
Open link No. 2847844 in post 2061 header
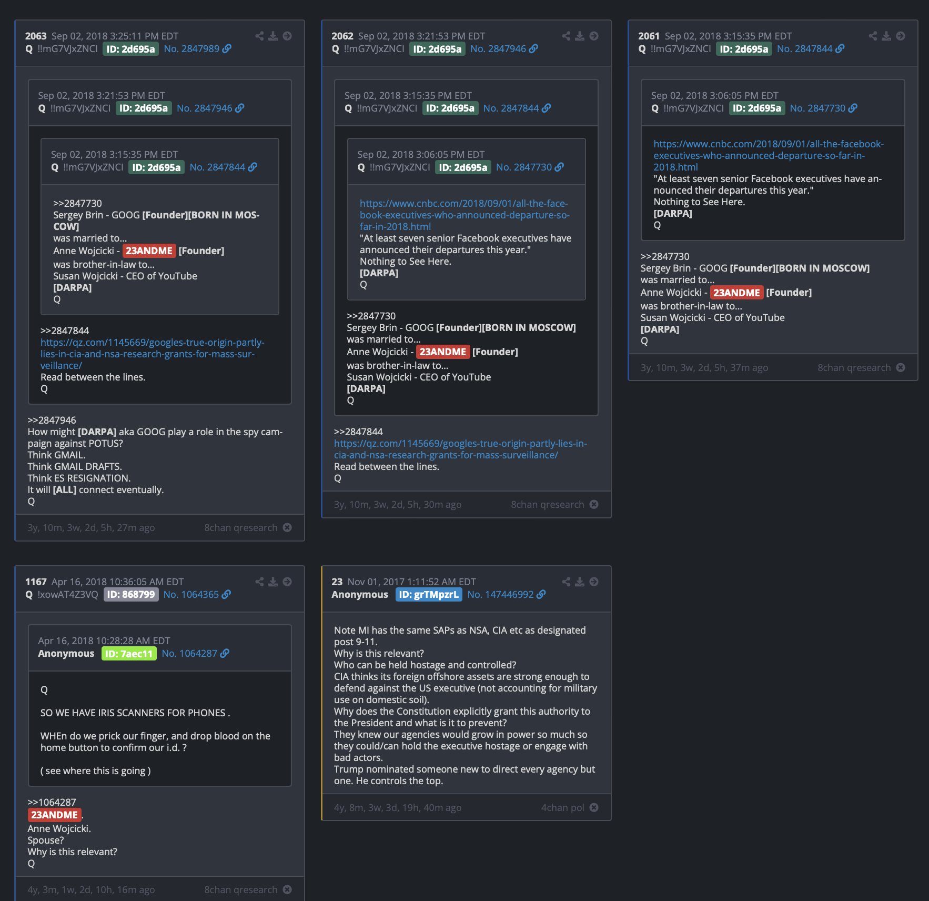(811, 48)
